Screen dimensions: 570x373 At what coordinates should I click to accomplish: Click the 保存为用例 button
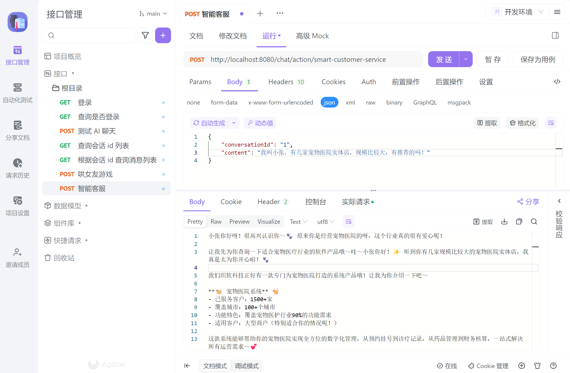pyautogui.click(x=538, y=59)
